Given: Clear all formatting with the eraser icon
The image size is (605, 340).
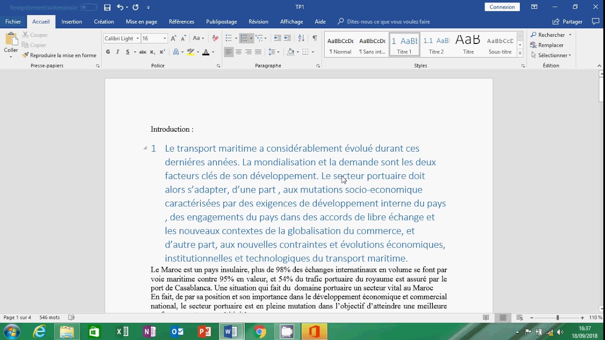Looking at the screenshot, I should pos(215,38).
